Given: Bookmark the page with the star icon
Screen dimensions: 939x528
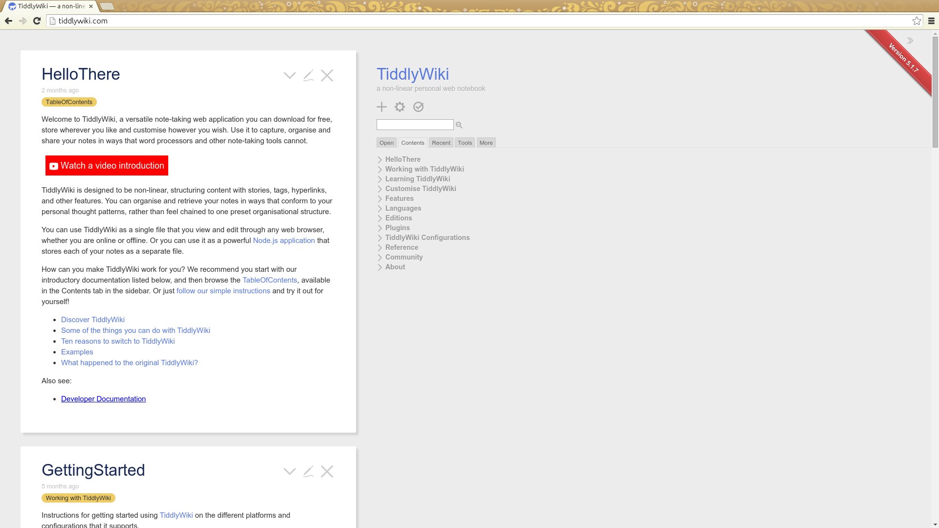Looking at the screenshot, I should pos(917,21).
